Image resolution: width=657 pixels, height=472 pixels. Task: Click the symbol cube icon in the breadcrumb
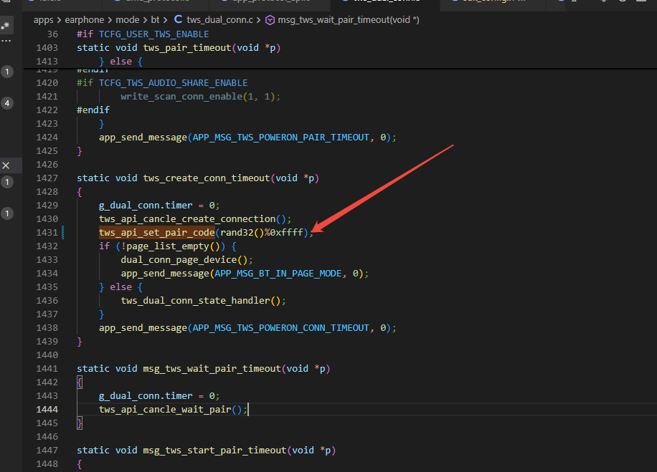point(270,20)
